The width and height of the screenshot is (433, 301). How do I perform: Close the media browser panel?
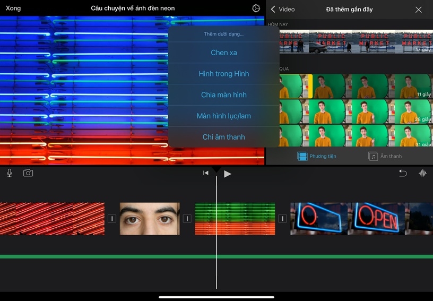[x=419, y=10]
